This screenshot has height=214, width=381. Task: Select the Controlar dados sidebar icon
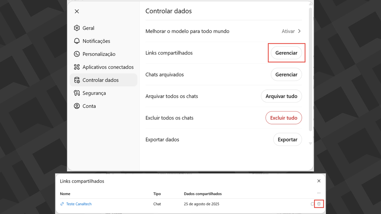[x=77, y=80]
